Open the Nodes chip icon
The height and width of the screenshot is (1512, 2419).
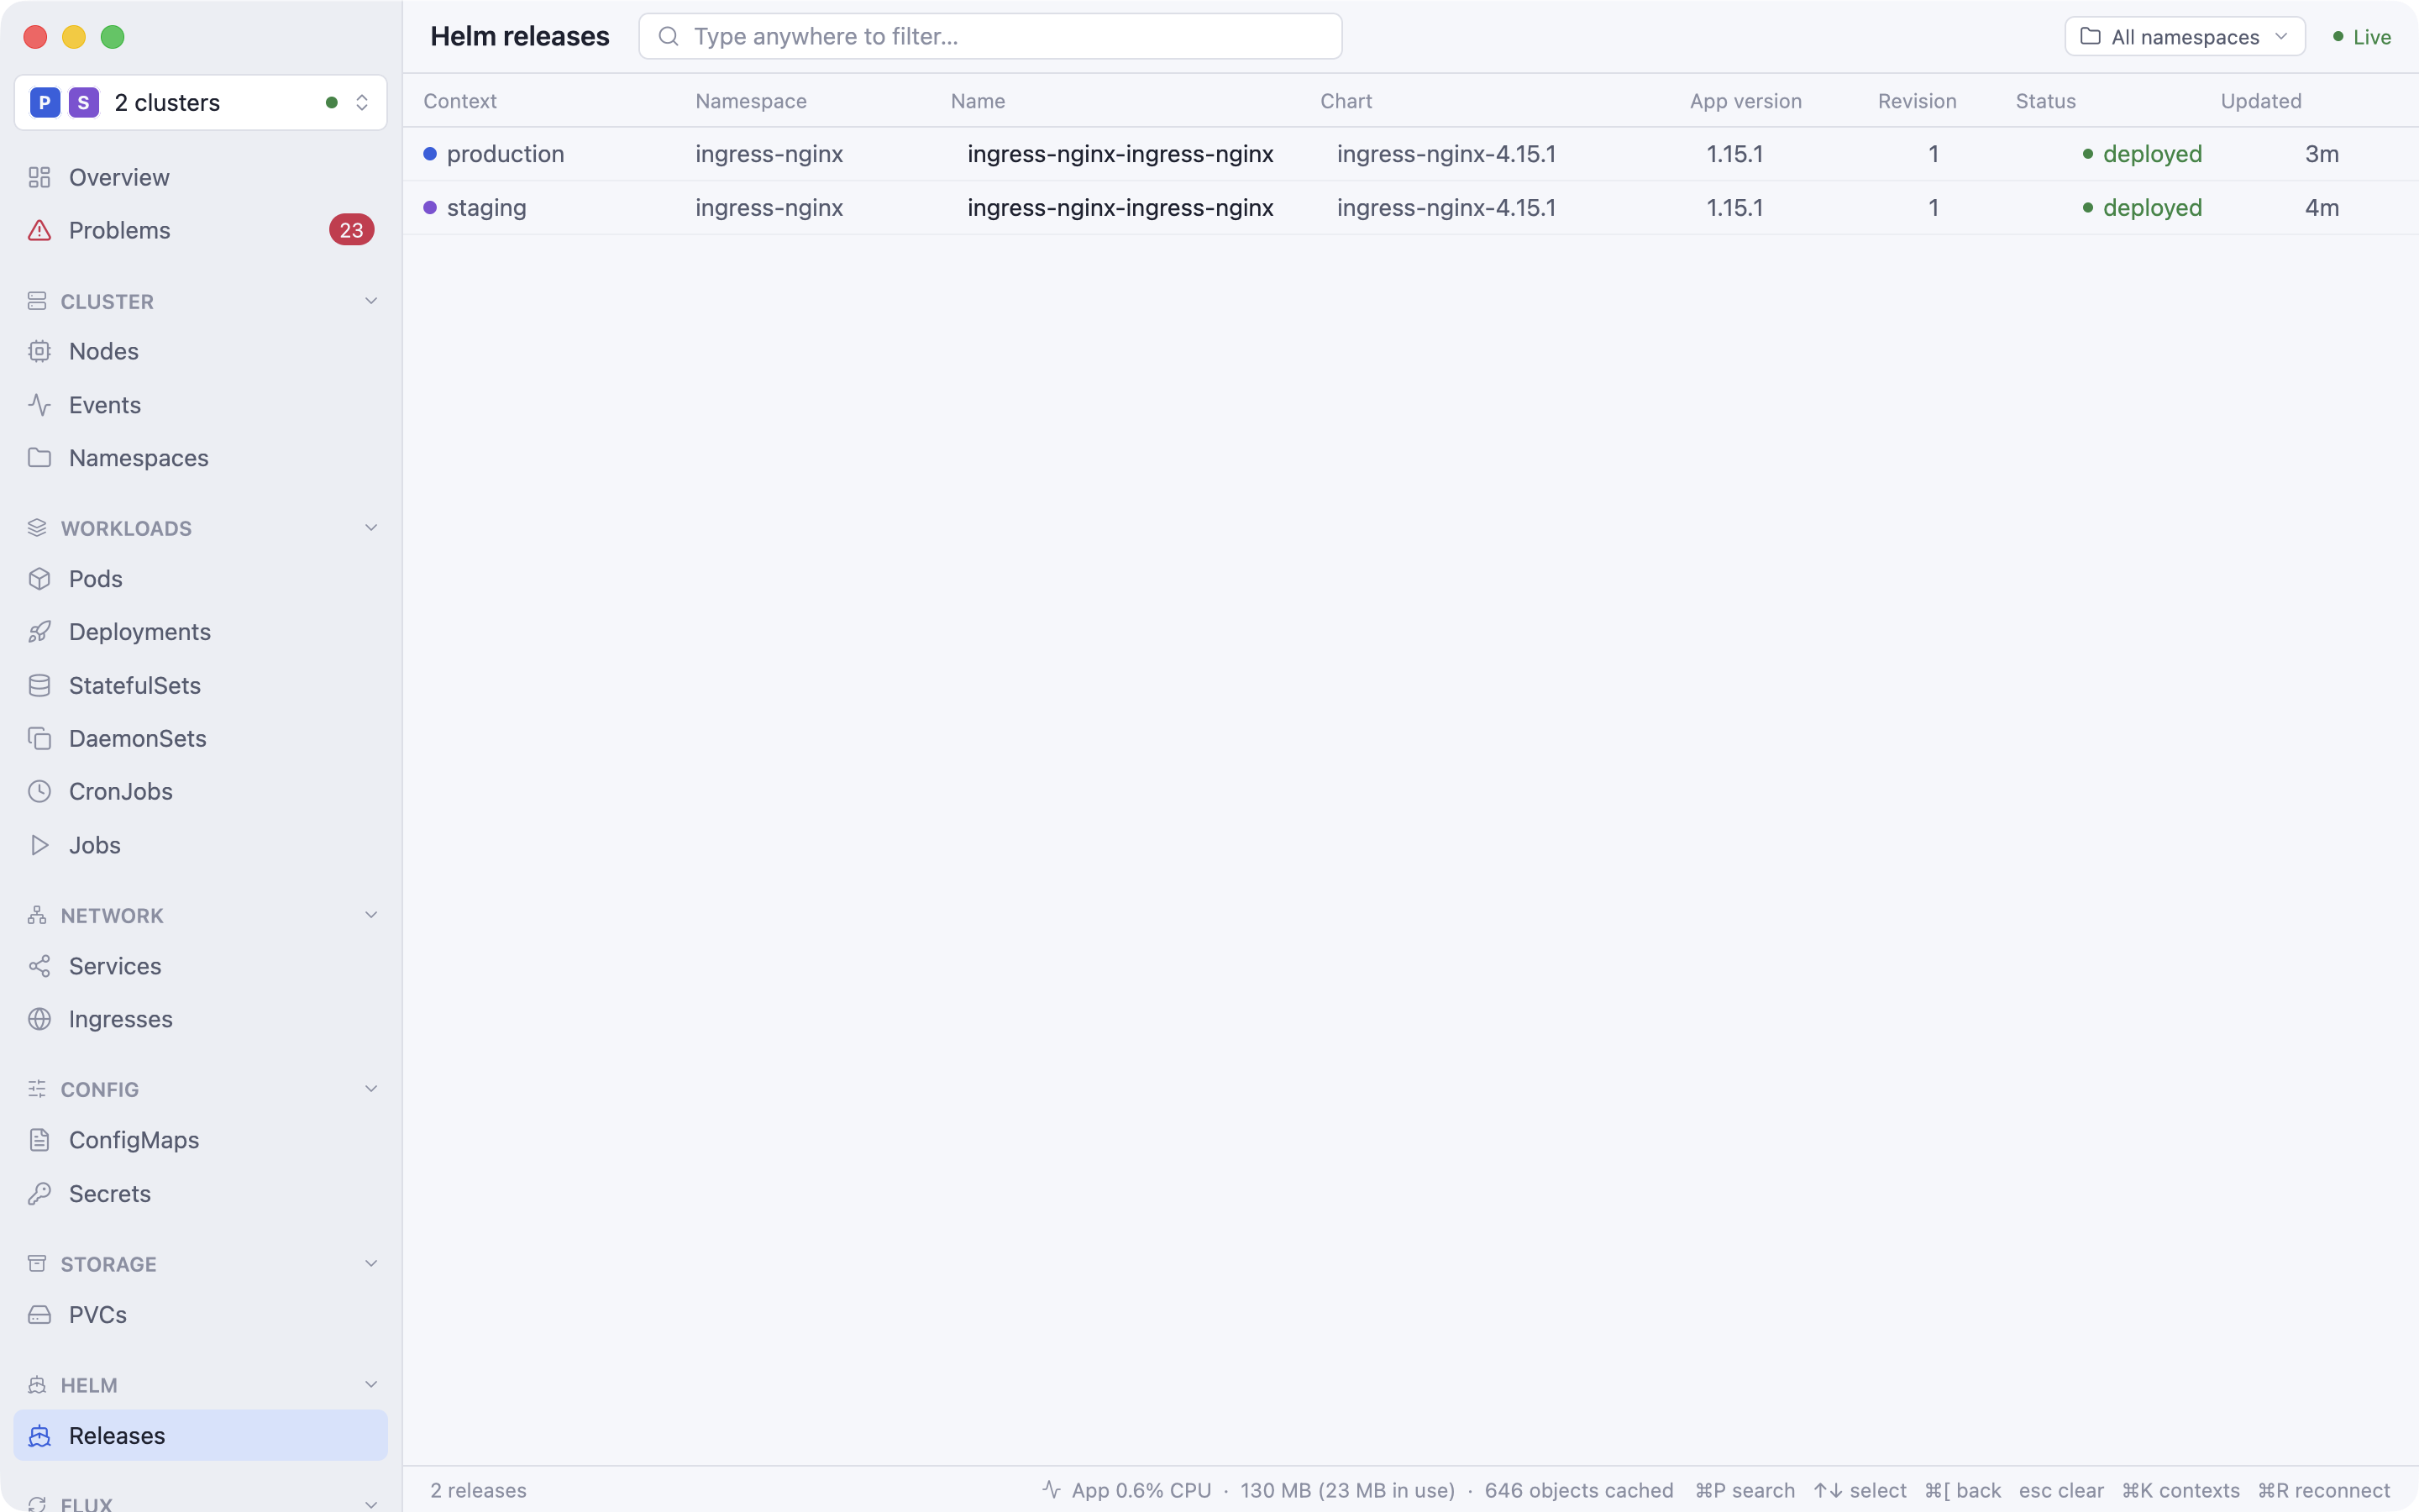39,351
